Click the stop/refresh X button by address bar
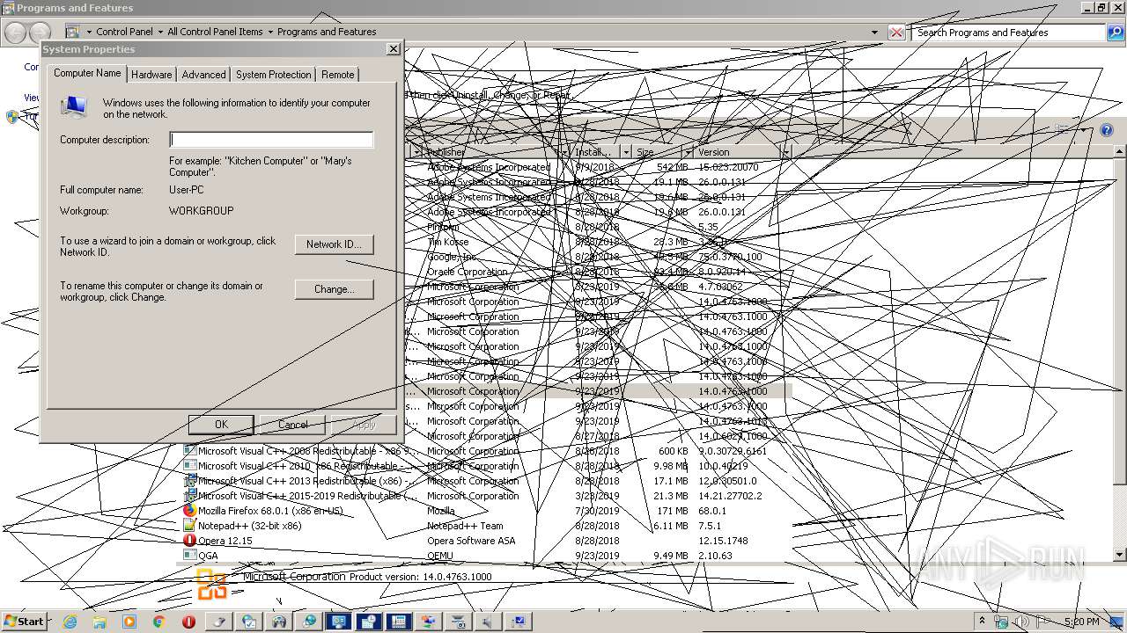This screenshot has width=1127, height=633. pos(896,33)
